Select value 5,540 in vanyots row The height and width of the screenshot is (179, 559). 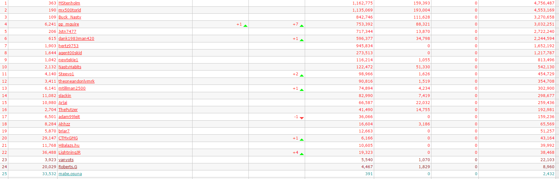pos(367,160)
